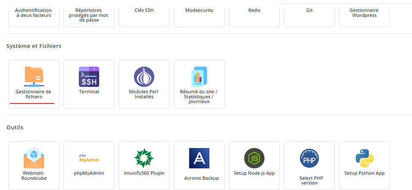Image resolution: width=412 pixels, height=190 pixels.
Task: Open the Gestionnaire de fichiers folder icon
Action: pos(34,76)
